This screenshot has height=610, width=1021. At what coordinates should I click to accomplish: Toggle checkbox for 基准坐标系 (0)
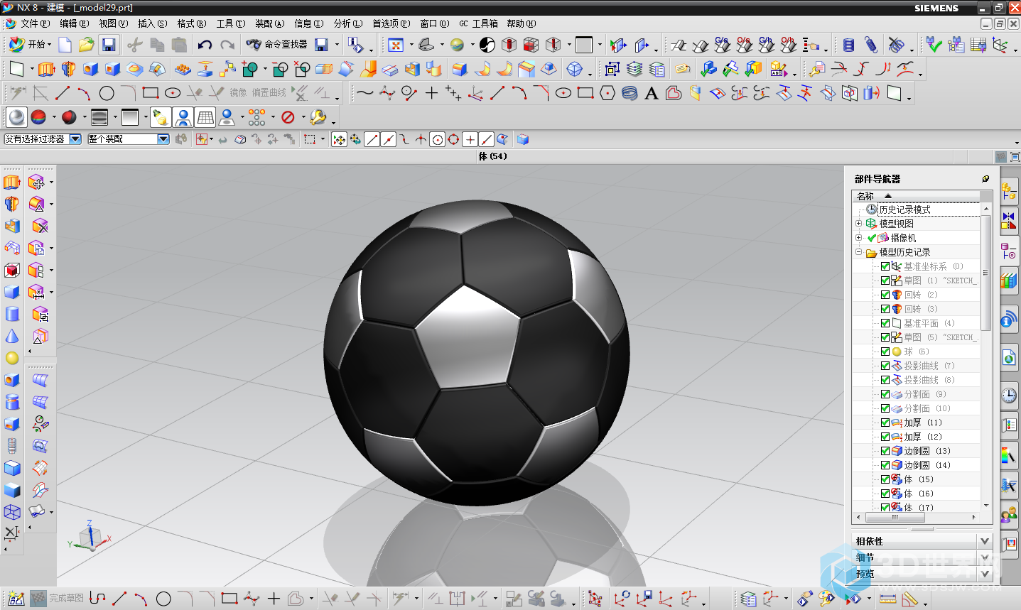885,266
